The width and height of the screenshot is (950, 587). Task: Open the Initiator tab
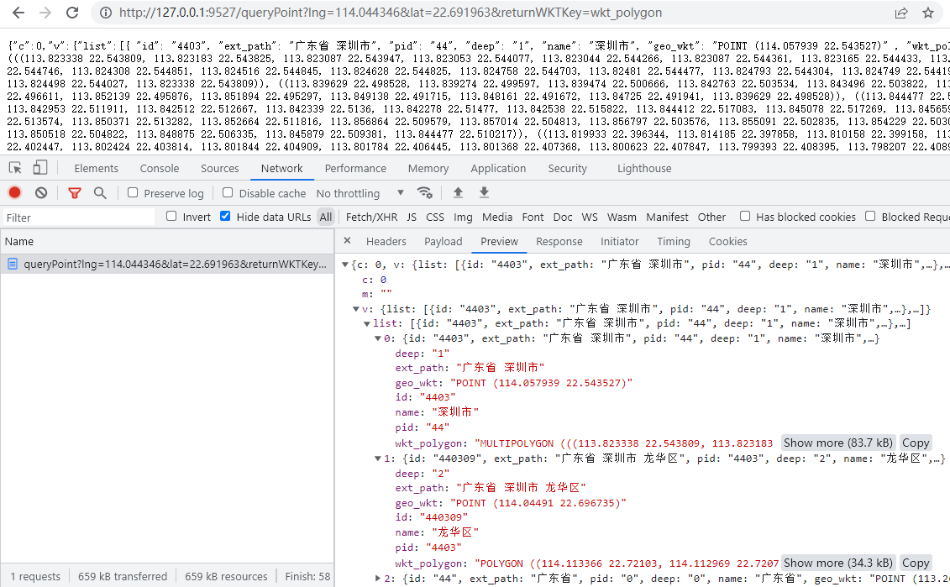620,241
